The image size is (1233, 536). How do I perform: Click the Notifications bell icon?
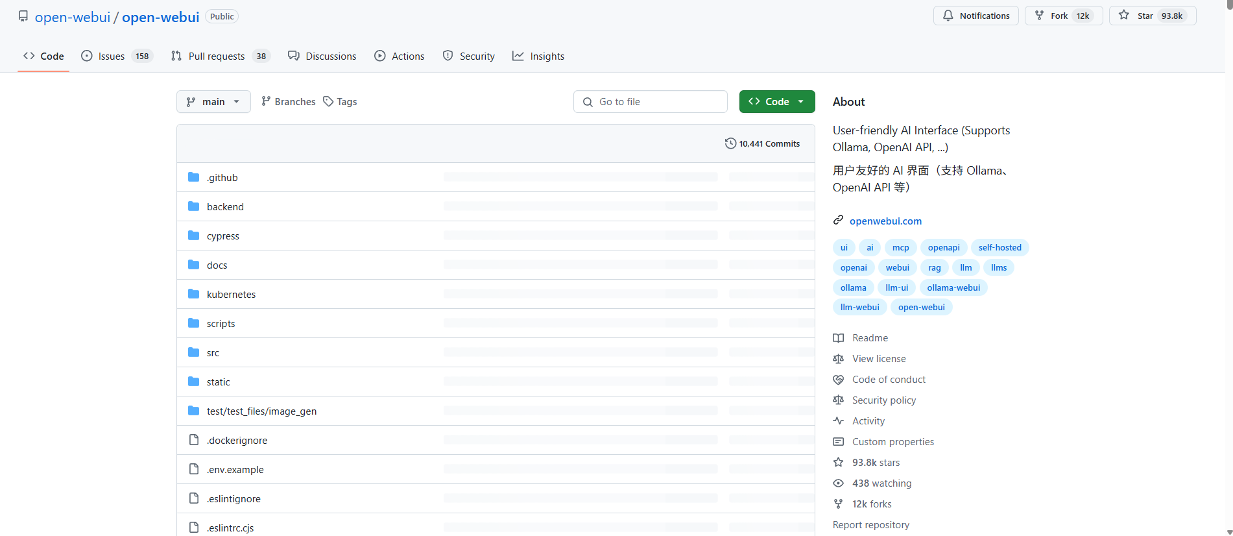coord(948,16)
